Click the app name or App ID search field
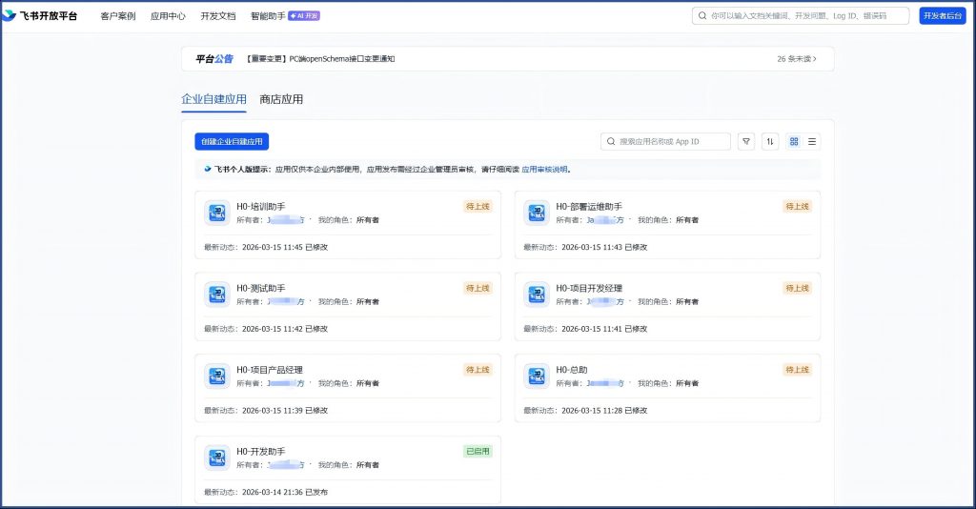Screen dimensions: 976x509 pos(672,141)
